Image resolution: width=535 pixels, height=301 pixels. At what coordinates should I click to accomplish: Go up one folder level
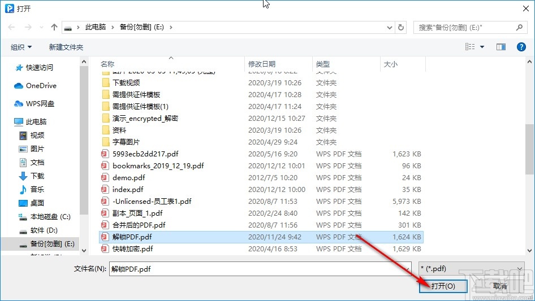[x=54, y=27]
